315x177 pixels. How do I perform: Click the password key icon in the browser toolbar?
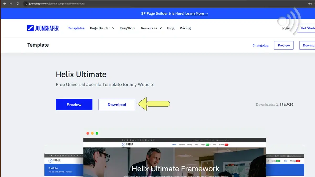pyautogui.click(x=310, y=4)
